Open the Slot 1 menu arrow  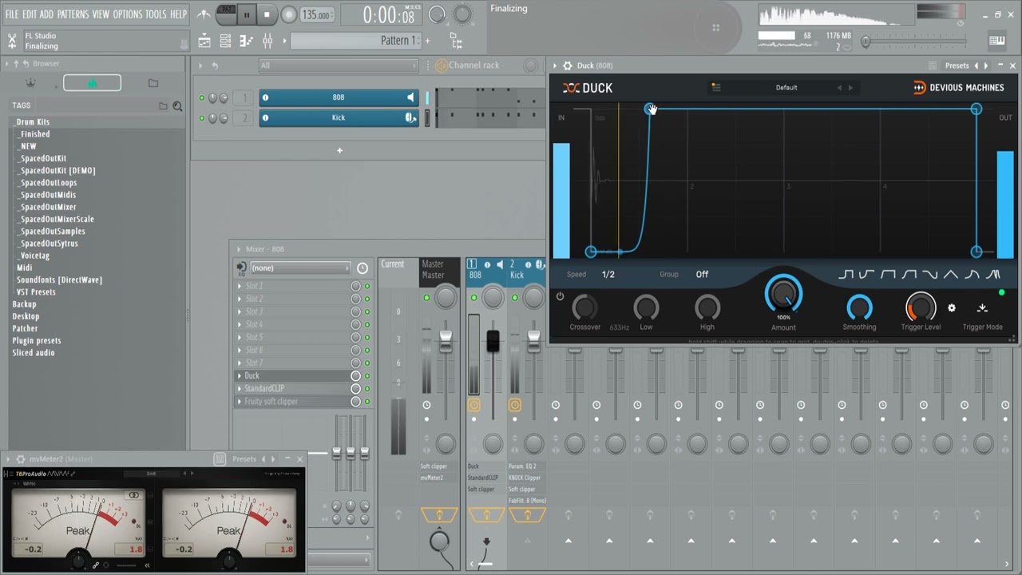240,286
